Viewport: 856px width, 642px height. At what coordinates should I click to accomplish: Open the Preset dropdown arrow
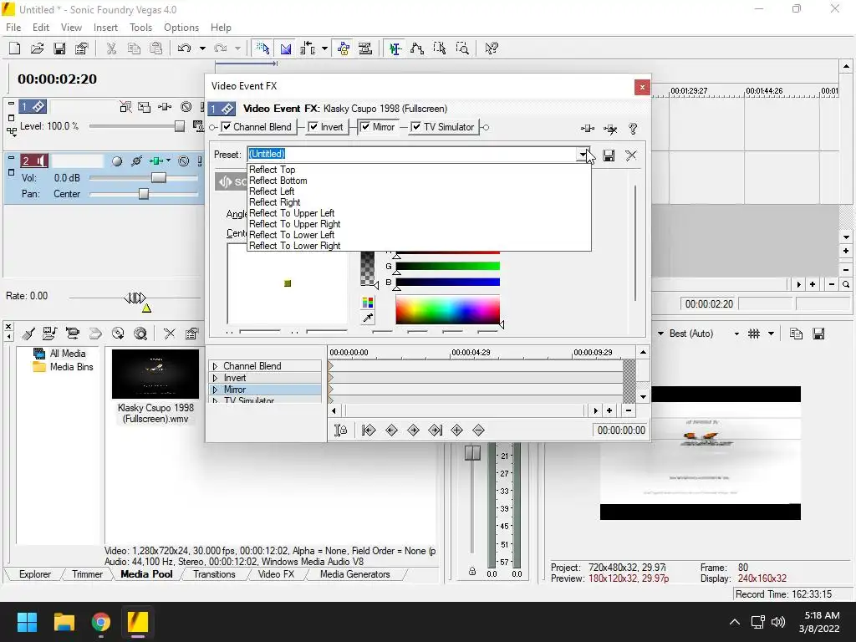tap(583, 155)
